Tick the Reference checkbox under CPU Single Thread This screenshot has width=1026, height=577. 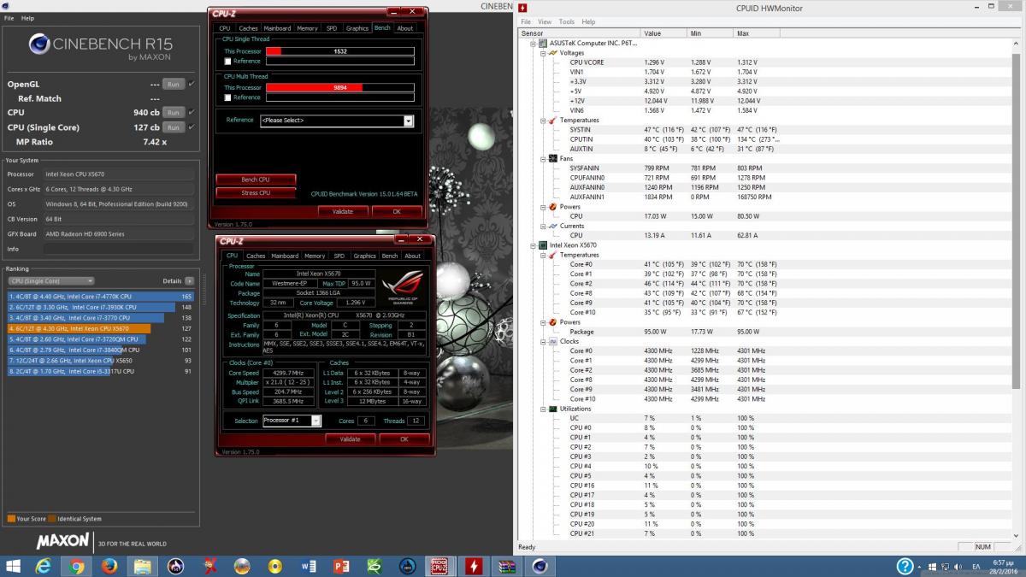(227, 62)
